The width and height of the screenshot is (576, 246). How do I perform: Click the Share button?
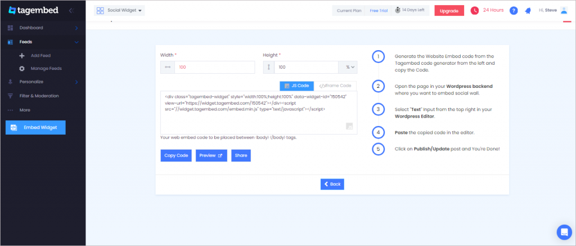(x=241, y=155)
